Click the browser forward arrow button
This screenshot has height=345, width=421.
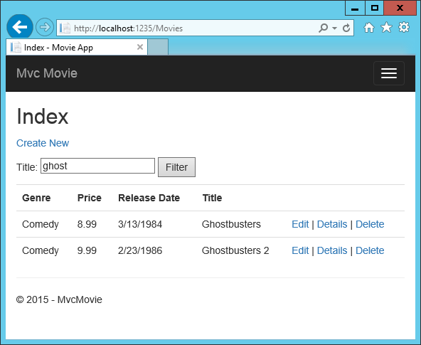(x=45, y=27)
